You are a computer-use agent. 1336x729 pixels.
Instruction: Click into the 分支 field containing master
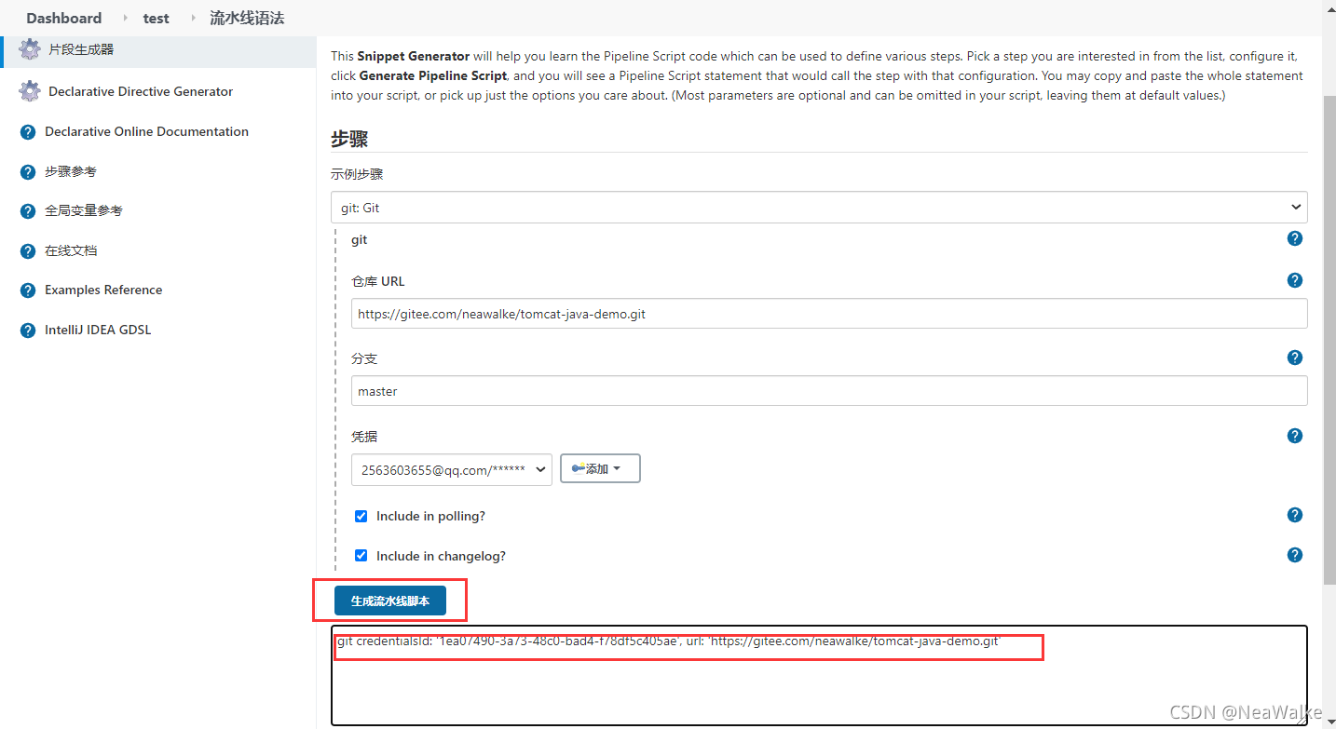pos(829,391)
